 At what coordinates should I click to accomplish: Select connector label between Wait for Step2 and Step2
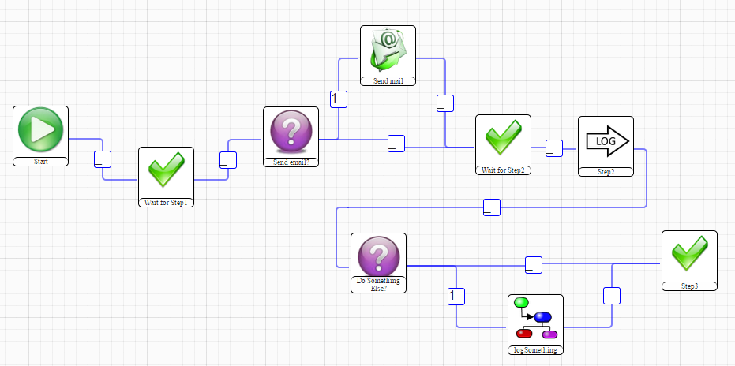tap(553, 148)
